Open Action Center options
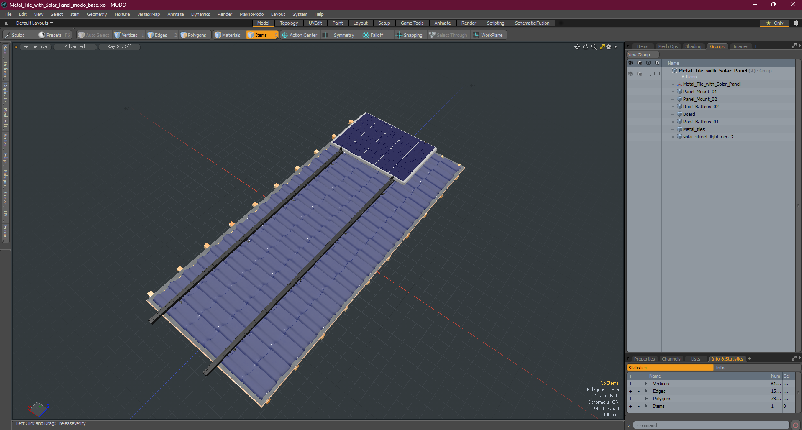The height and width of the screenshot is (430, 802). [x=300, y=35]
